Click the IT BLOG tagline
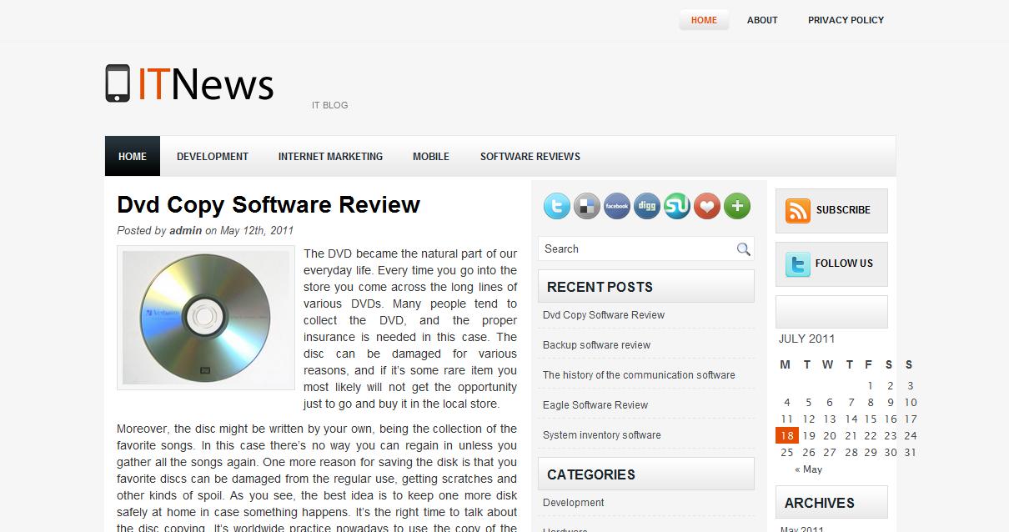Image resolution: width=1009 pixels, height=532 pixels. (329, 105)
